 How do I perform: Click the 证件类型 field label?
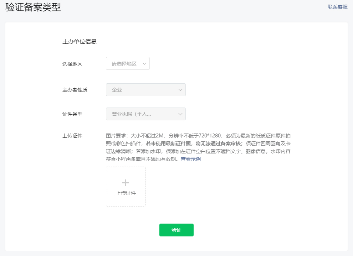coord(72,114)
